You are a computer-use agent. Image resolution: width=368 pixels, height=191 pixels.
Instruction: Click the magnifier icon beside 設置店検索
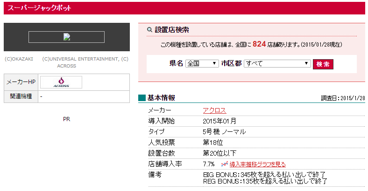[149, 30]
